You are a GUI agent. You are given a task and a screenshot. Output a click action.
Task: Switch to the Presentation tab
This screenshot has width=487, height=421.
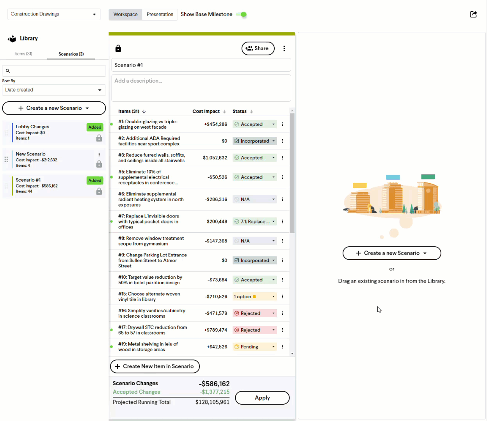[160, 14]
